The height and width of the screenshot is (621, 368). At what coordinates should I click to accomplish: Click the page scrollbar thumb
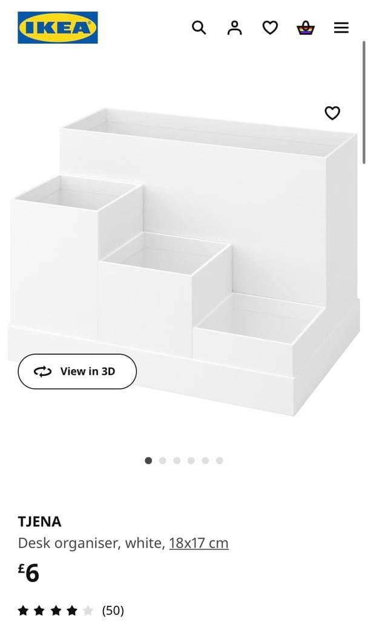364,102
